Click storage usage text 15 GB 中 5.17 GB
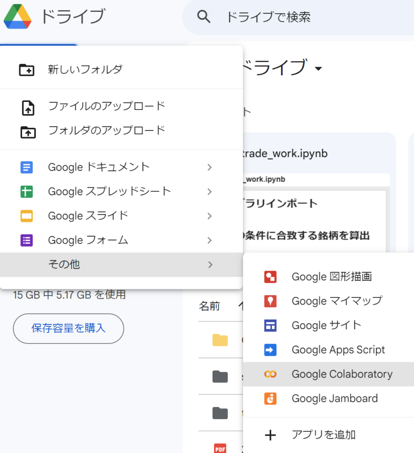The image size is (414, 453). point(70,295)
